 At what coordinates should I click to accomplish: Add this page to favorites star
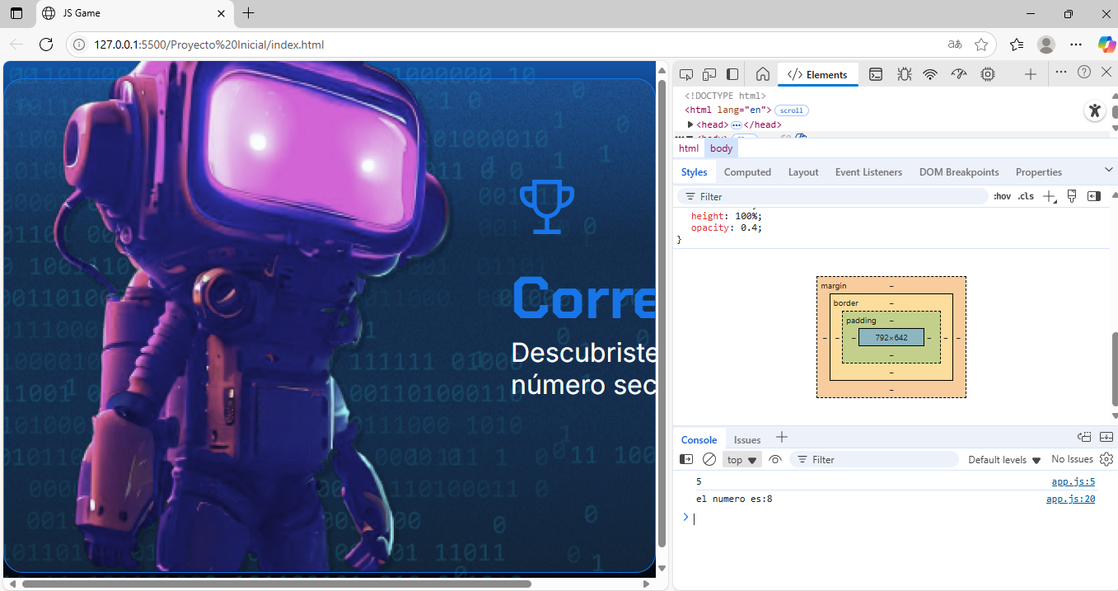[x=981, y=45]
